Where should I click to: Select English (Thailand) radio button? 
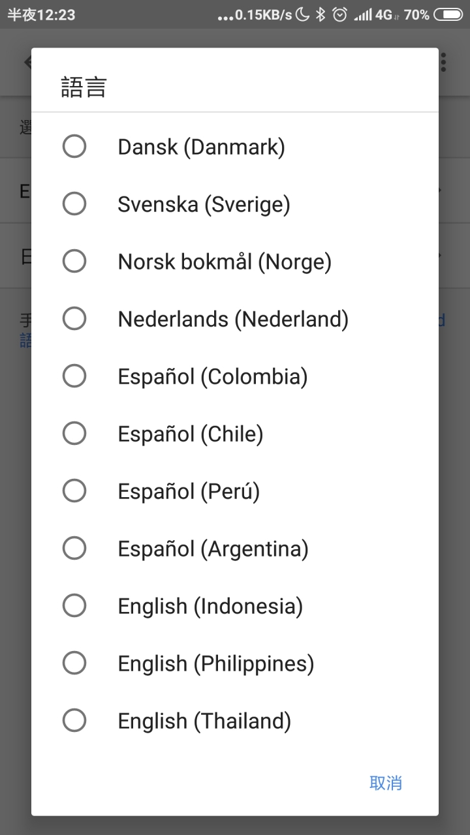pyautogui.click(x=74, y=720)
